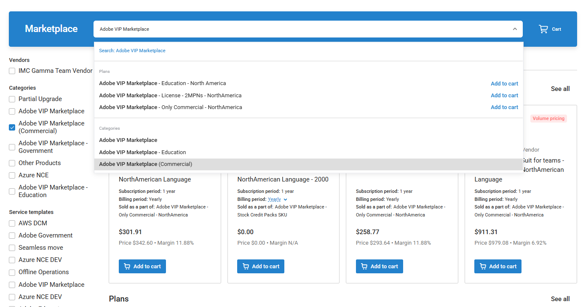Select 'Search: Adobe VIP Marketplace' suggestion
583x307 pixels.
pos(132,51)
